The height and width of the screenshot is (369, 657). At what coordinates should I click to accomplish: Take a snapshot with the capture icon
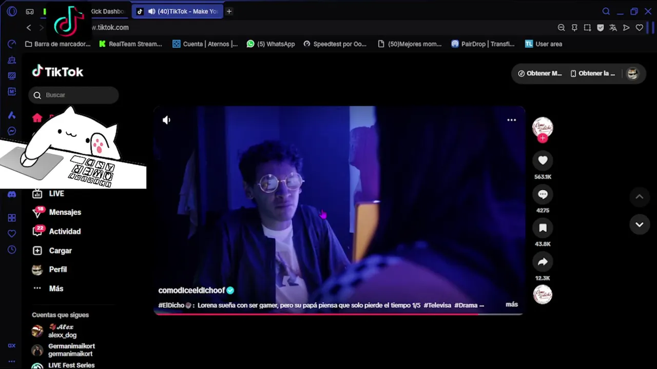(587, 28)
